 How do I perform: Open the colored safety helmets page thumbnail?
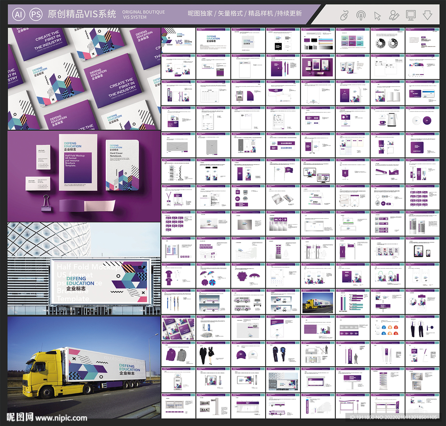387,328
